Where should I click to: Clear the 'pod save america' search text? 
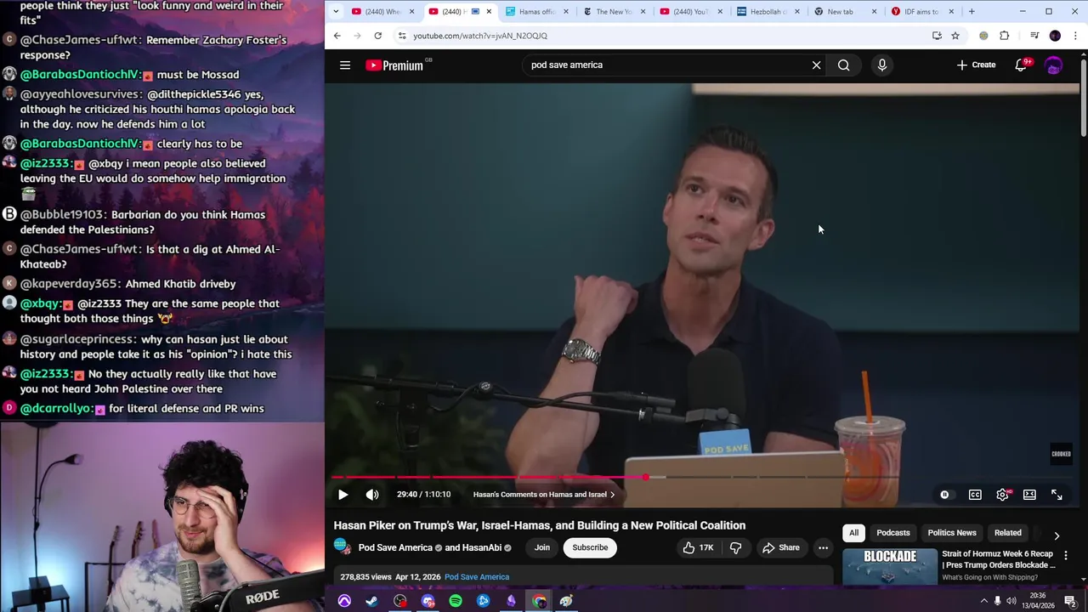(816, 65)
